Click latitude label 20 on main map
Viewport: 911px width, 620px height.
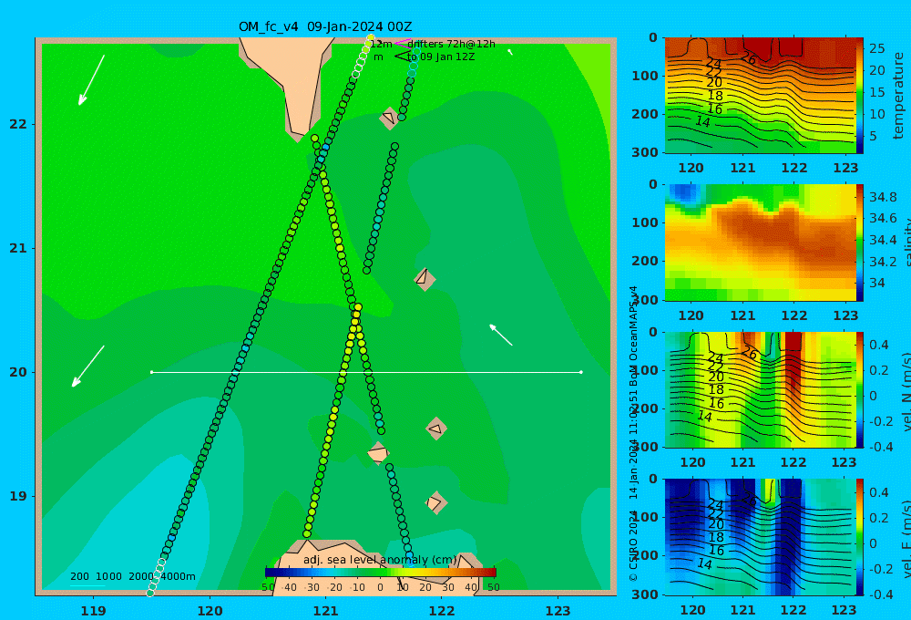tap(18, 372)
